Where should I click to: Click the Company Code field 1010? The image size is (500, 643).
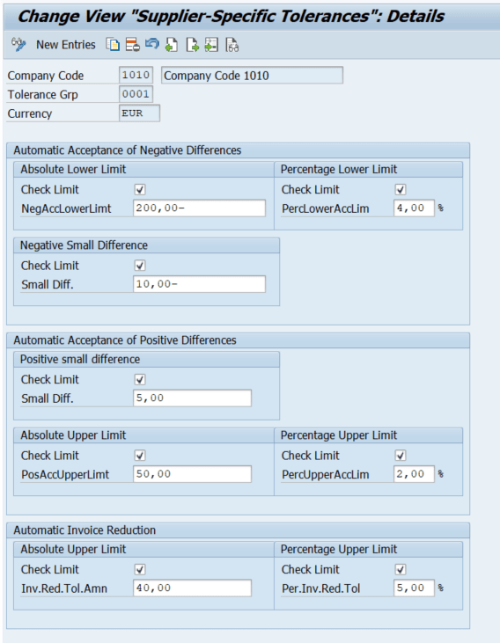click(x=136, y=75)
